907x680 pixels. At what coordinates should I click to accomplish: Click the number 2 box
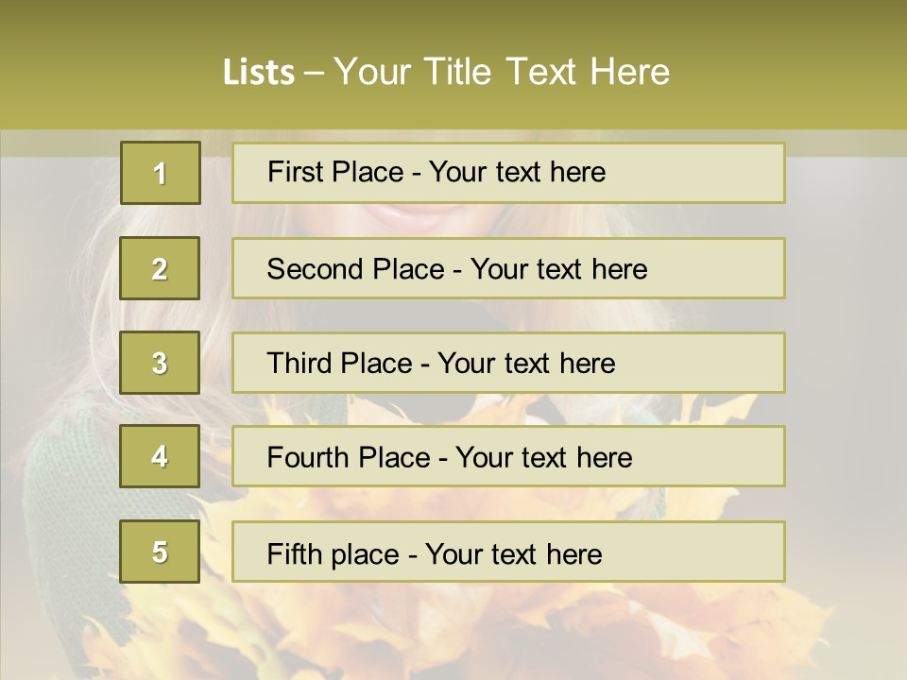[160, 268]
